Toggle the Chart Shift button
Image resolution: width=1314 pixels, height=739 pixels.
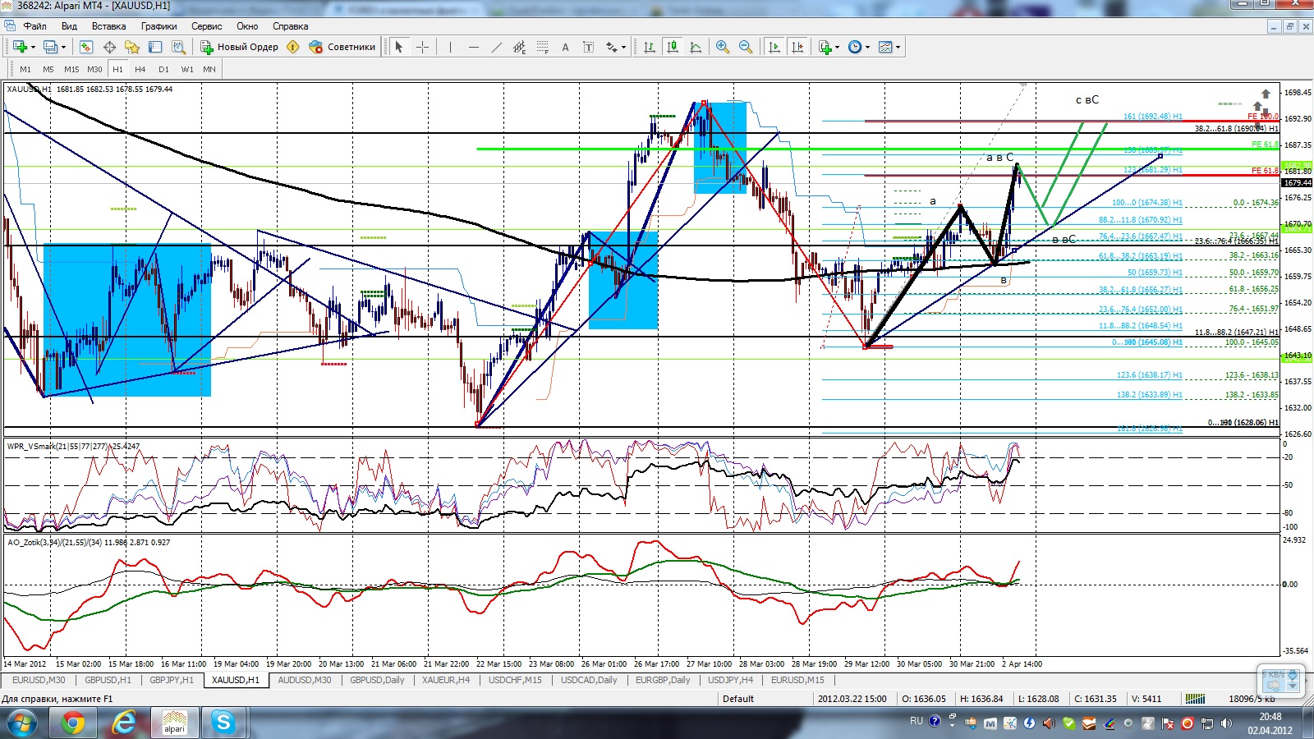coord(797,47)
